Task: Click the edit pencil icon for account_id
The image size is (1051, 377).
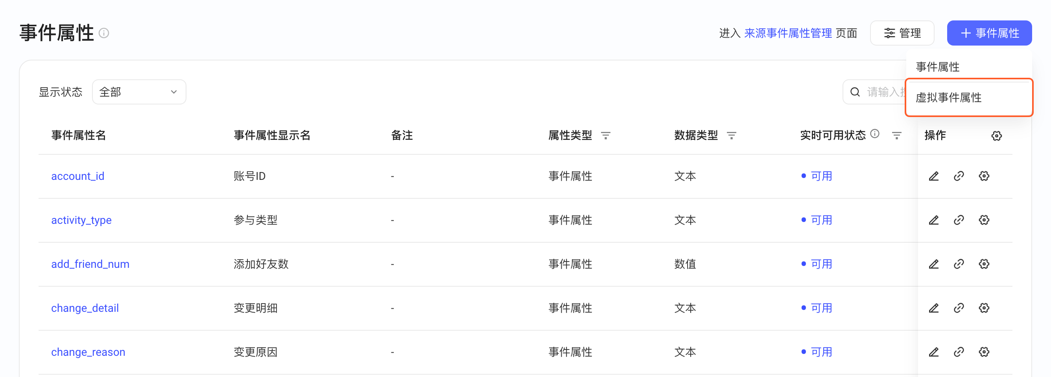Action: click(x=933, y=176)
